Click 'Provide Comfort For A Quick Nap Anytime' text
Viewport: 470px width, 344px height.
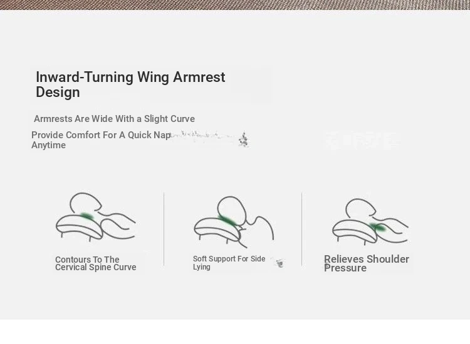[x=101, y=140]
